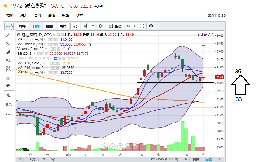This screenshot has width=256, height=162.
Task: Select the Aa text annotation tool
Action: [x=8, y=60]
